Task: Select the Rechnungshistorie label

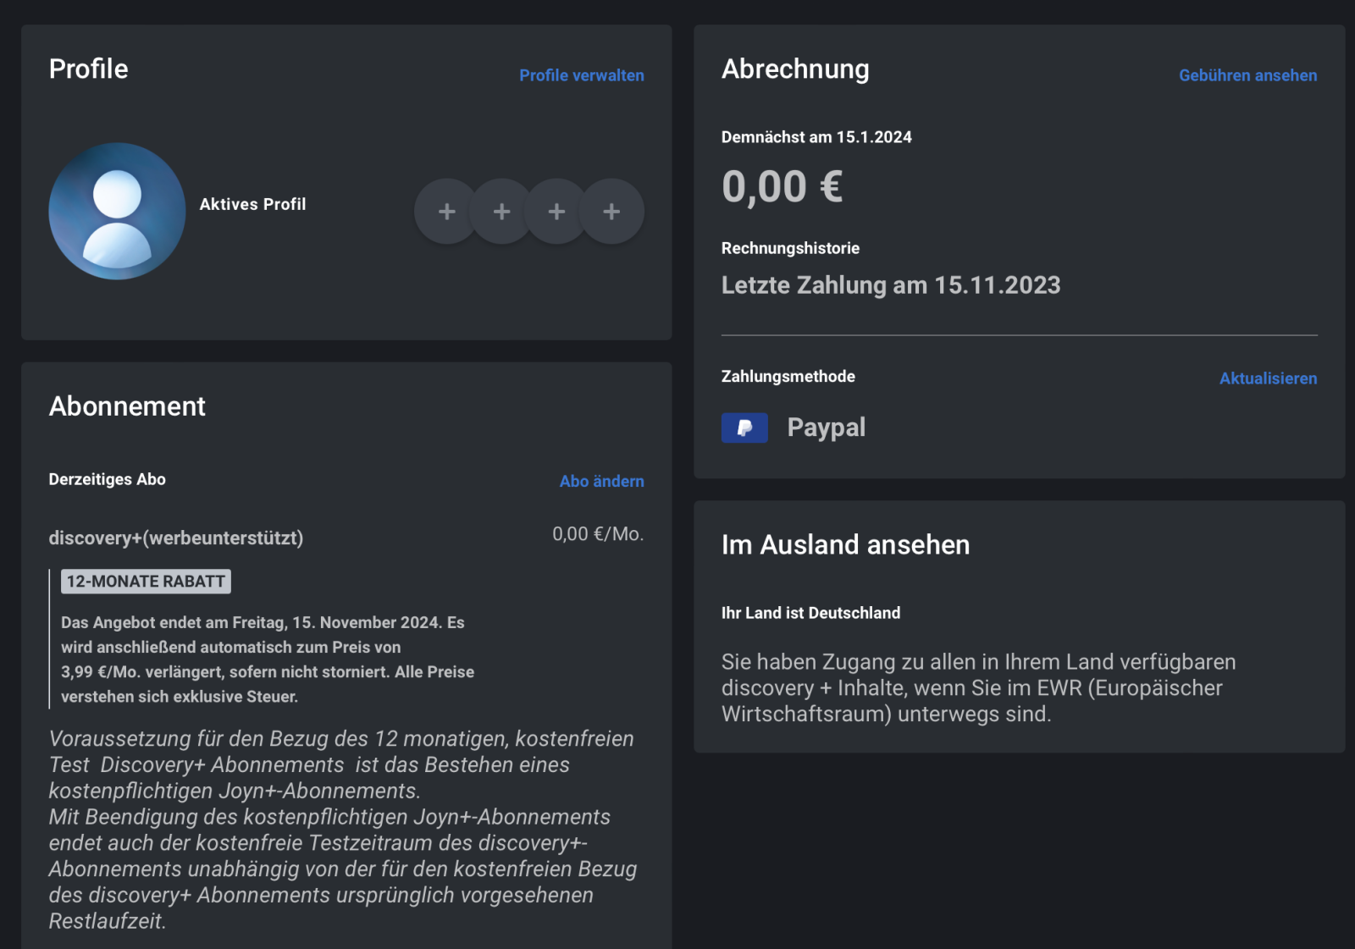Action: (x=790, y=248)
